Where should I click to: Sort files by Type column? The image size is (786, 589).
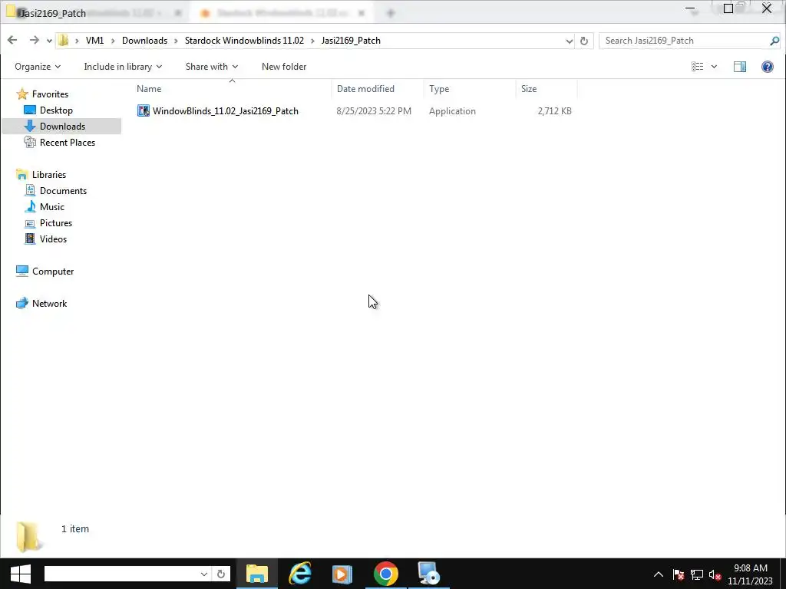tap(439, 89)
